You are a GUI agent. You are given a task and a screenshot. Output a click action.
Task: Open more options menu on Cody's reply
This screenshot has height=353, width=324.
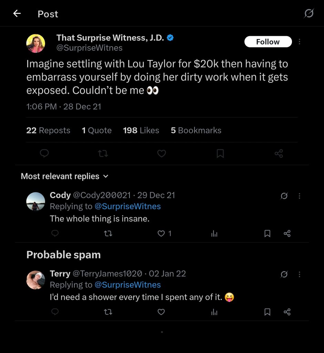pyautogui.click(x=300, y=196)
